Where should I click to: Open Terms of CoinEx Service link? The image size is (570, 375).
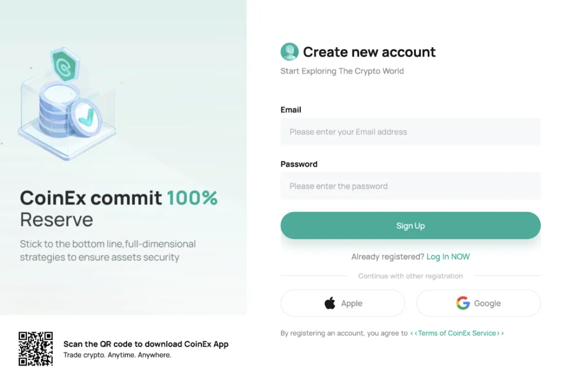pyautogui.click(x=457, y=333)
